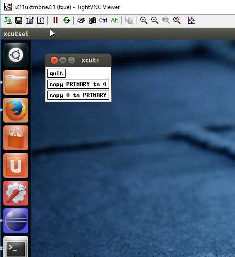235x257 pixels.
Task: Click the New Connection toolbar icon
Action: pos(8,21)
